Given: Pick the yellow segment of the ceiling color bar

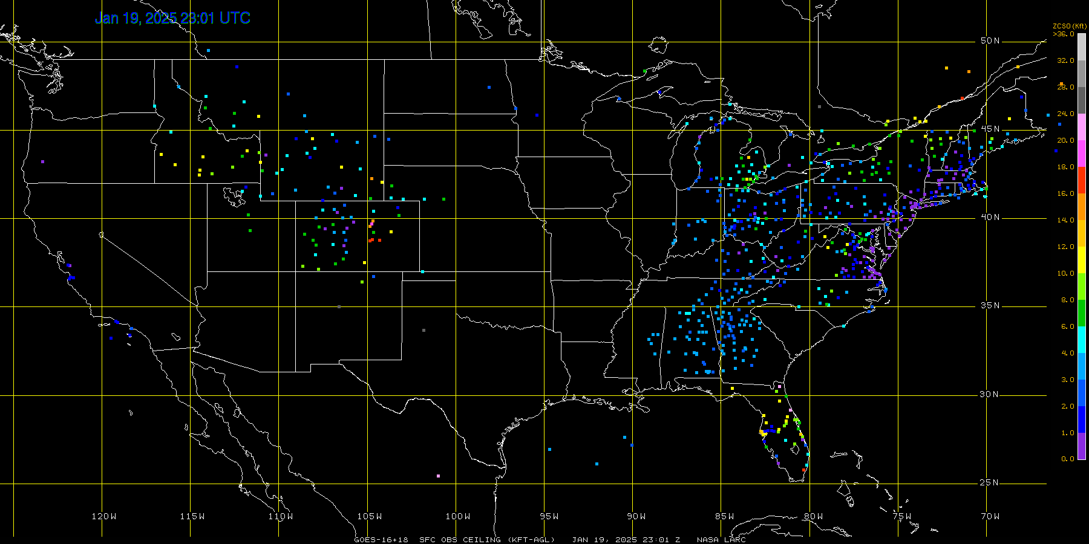Looking at the screenshot, I should point(1082,260).
